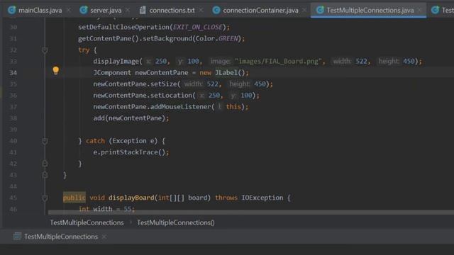The width and height of the screenshot is (454, 255).
Task: Click on JLabel() in line 34
Action: (230, 72)
